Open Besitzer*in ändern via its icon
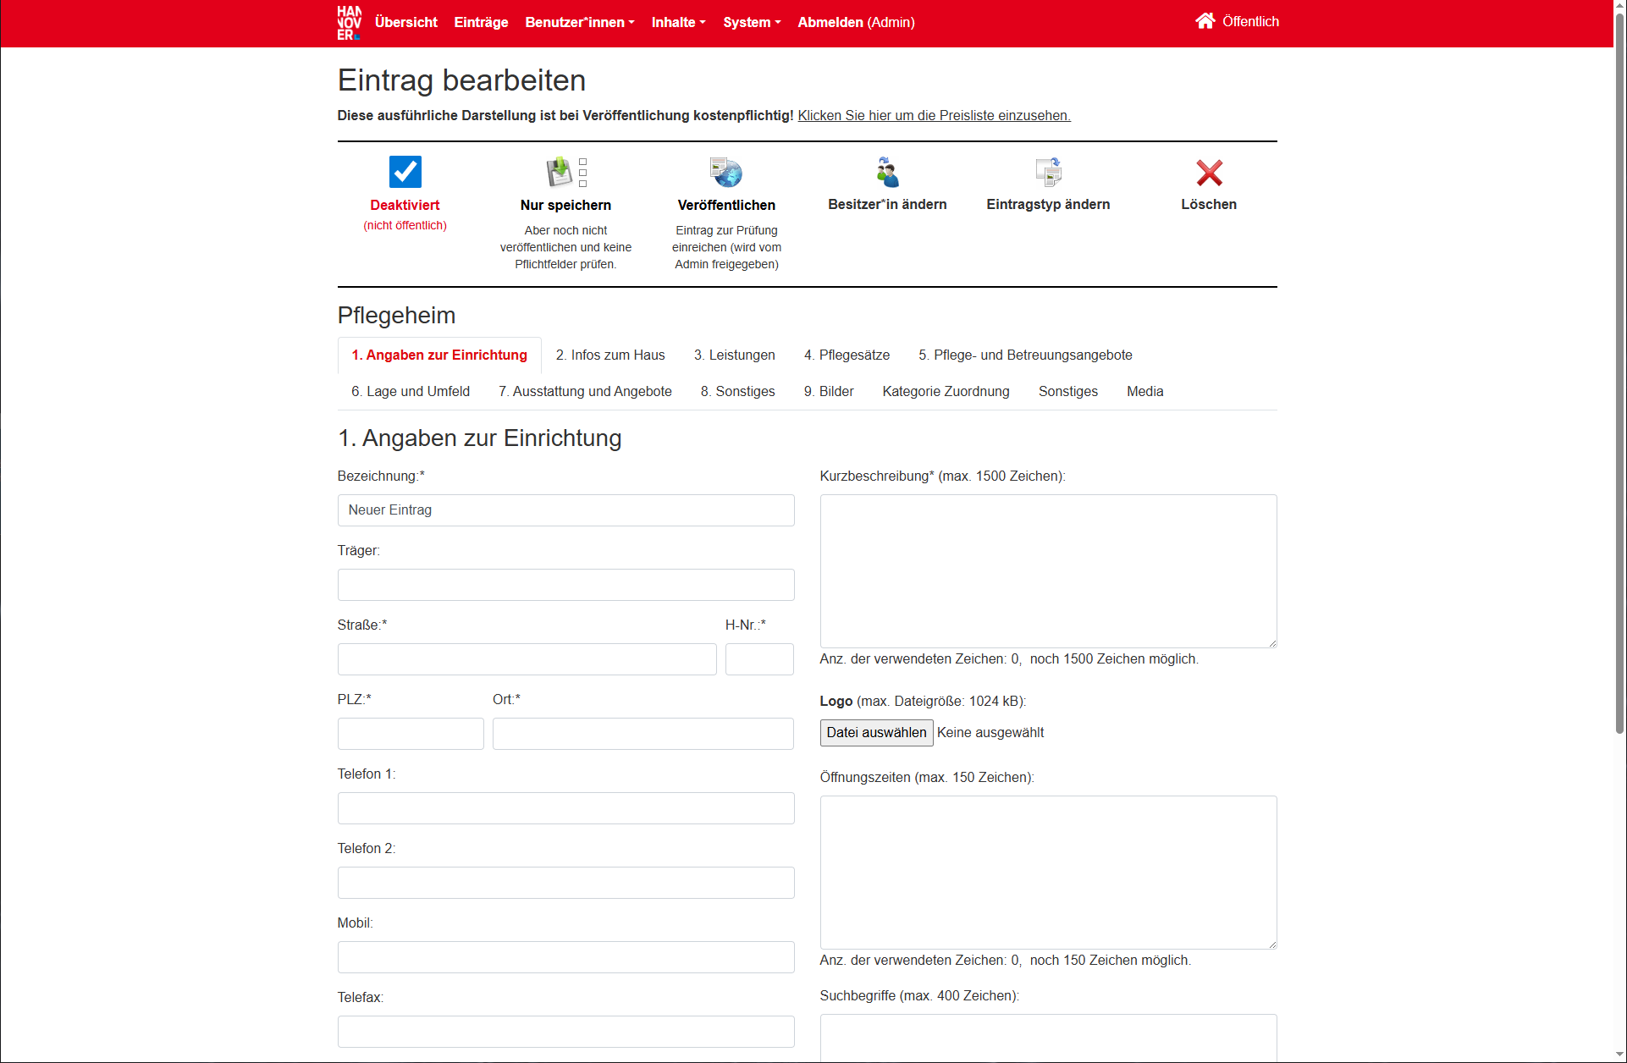Viewport: 1627px width, 1063px height. pos(887,172)
